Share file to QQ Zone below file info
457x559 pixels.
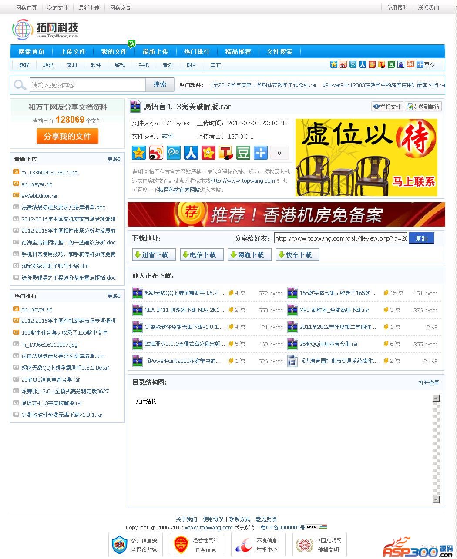[x=139, y=153]
